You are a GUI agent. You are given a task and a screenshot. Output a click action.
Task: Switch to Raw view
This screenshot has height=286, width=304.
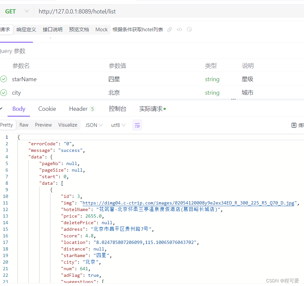pos(24,125)
